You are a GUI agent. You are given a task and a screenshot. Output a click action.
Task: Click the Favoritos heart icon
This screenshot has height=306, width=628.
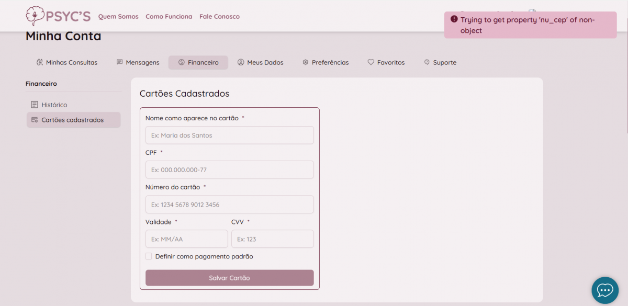click(x=371, y=62)
